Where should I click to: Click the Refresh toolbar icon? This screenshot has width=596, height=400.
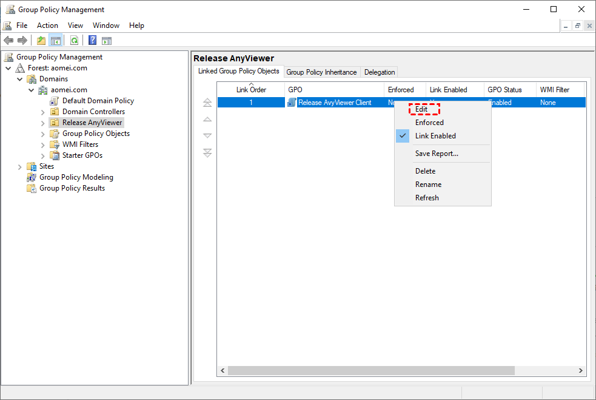click(74, 41)
